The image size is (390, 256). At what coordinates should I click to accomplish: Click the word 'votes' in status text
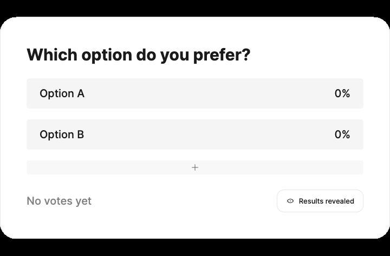pyautogui.click(x=59, y=201)
